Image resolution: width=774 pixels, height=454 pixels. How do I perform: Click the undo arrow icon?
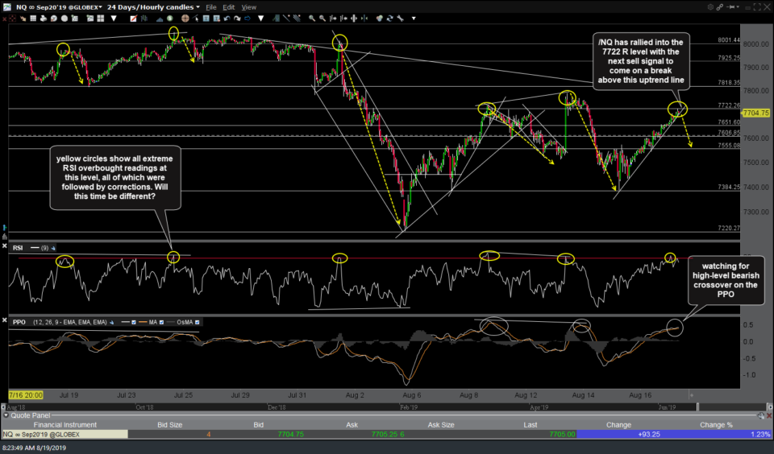click(227, 19)
